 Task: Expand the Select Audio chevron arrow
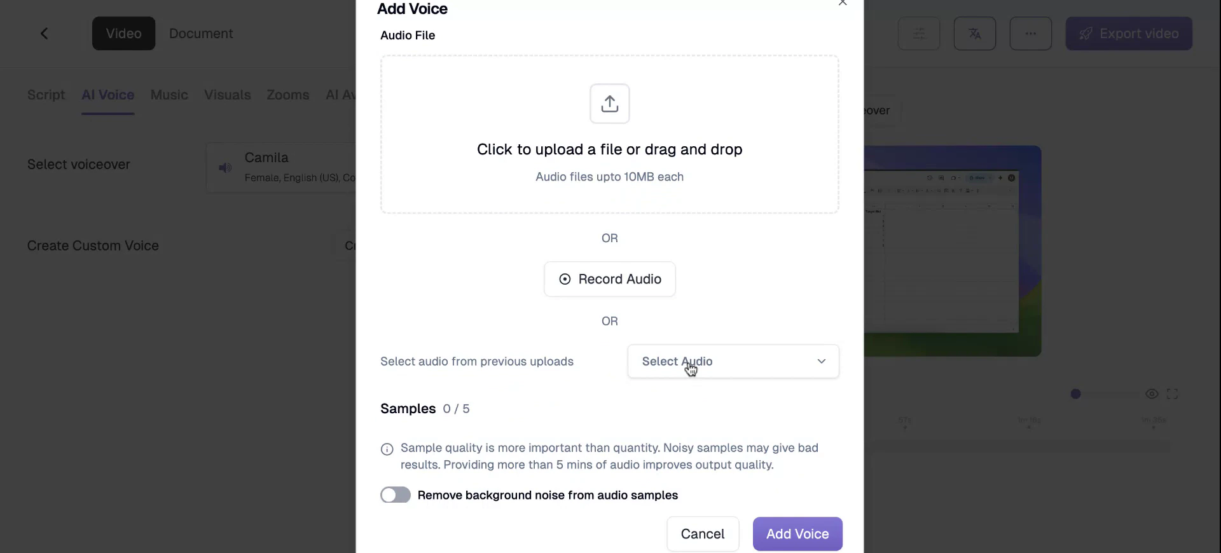coord(822,362)
